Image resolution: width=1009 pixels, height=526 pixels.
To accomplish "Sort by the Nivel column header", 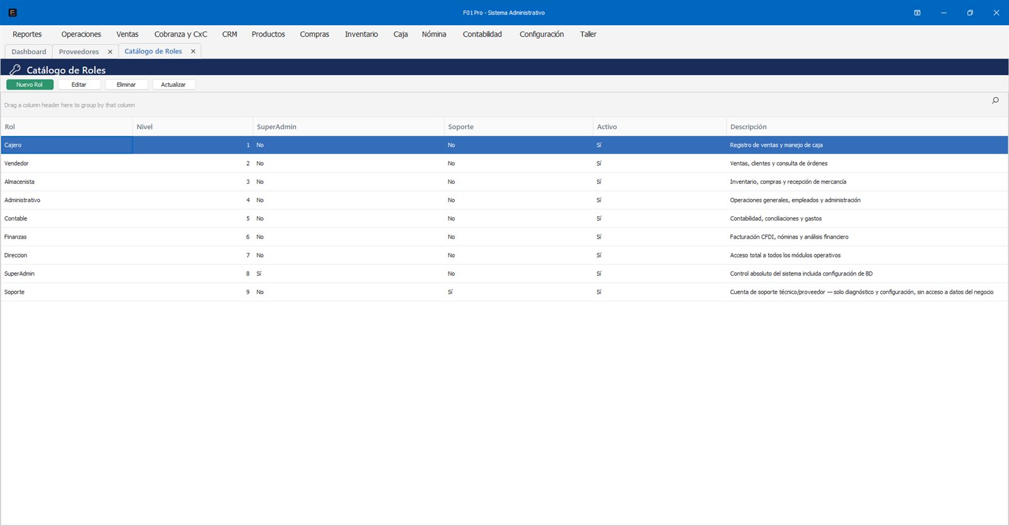I will [x=193, y=127].
